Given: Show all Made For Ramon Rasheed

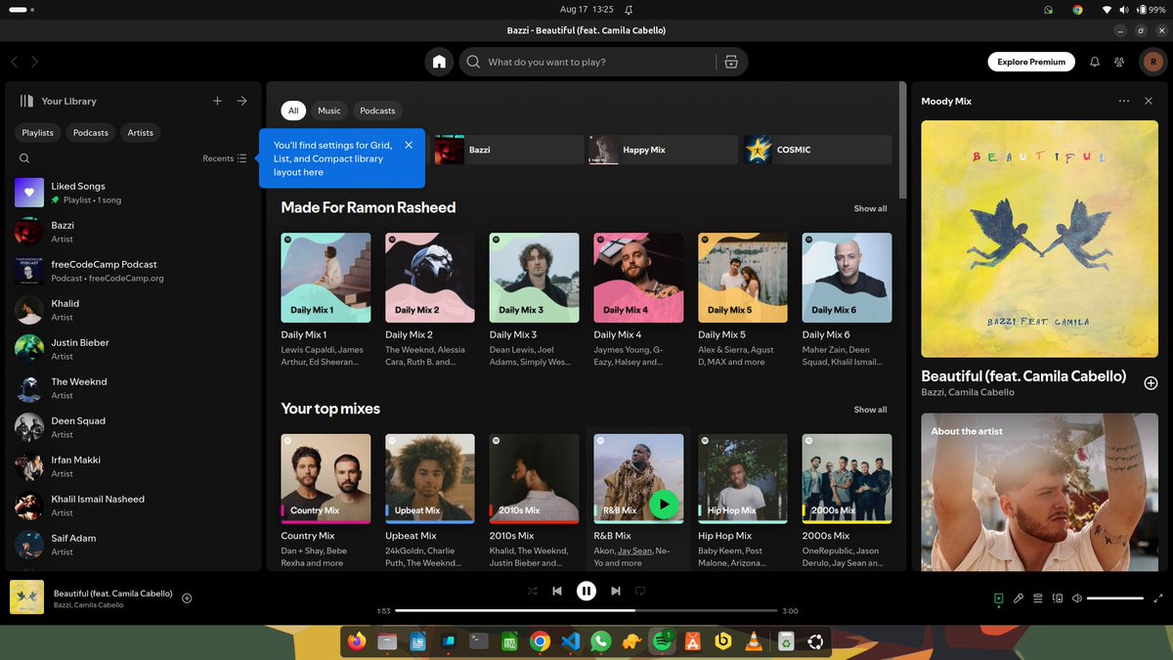Looking at the screenshot, I should (x=870, y=208).
